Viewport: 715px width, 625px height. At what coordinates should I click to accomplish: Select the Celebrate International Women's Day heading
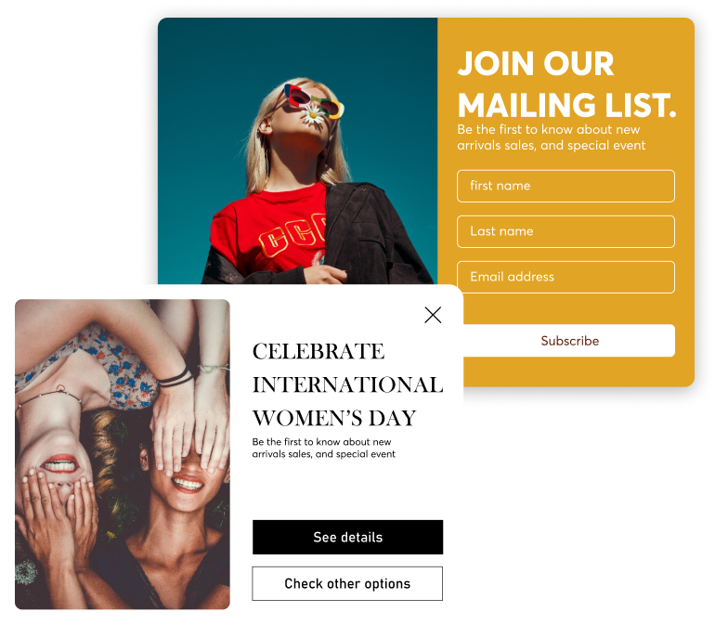(347, 384)
